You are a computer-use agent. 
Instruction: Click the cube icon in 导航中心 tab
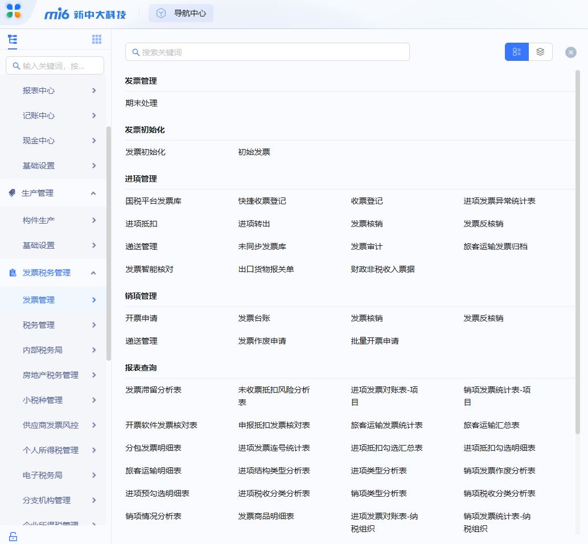click(161, 13)
